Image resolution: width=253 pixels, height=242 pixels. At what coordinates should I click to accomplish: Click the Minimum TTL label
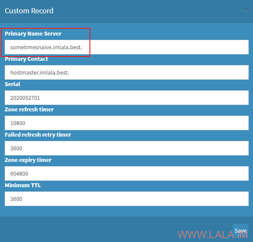pyautogui.click(x=23, y=185)
